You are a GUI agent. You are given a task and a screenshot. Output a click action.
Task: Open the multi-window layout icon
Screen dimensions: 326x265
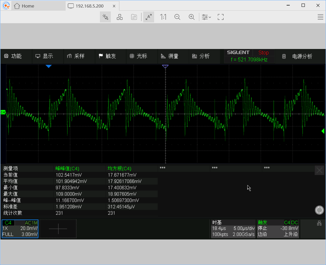coord(120,17)
